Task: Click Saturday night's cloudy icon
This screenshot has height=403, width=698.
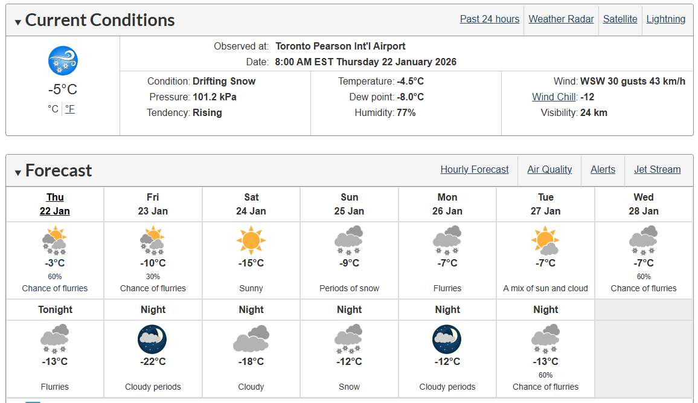Action: 251,339
